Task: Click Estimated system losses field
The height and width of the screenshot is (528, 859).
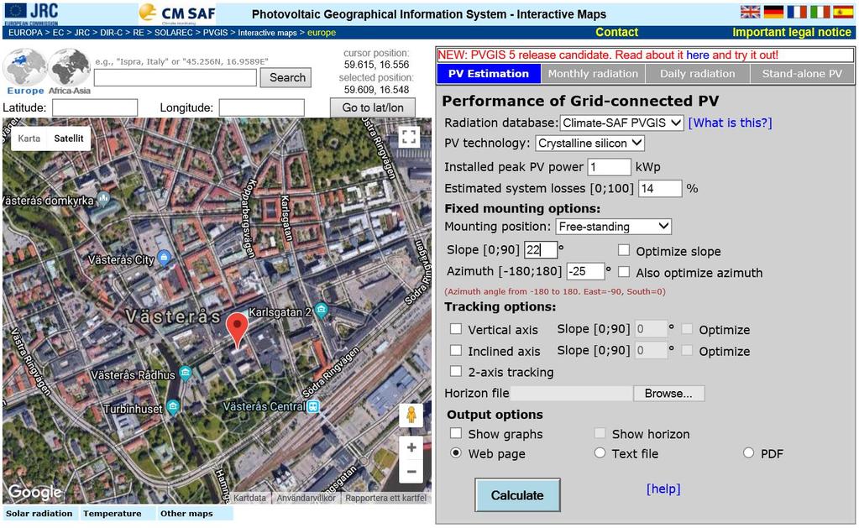Action: 660,188
